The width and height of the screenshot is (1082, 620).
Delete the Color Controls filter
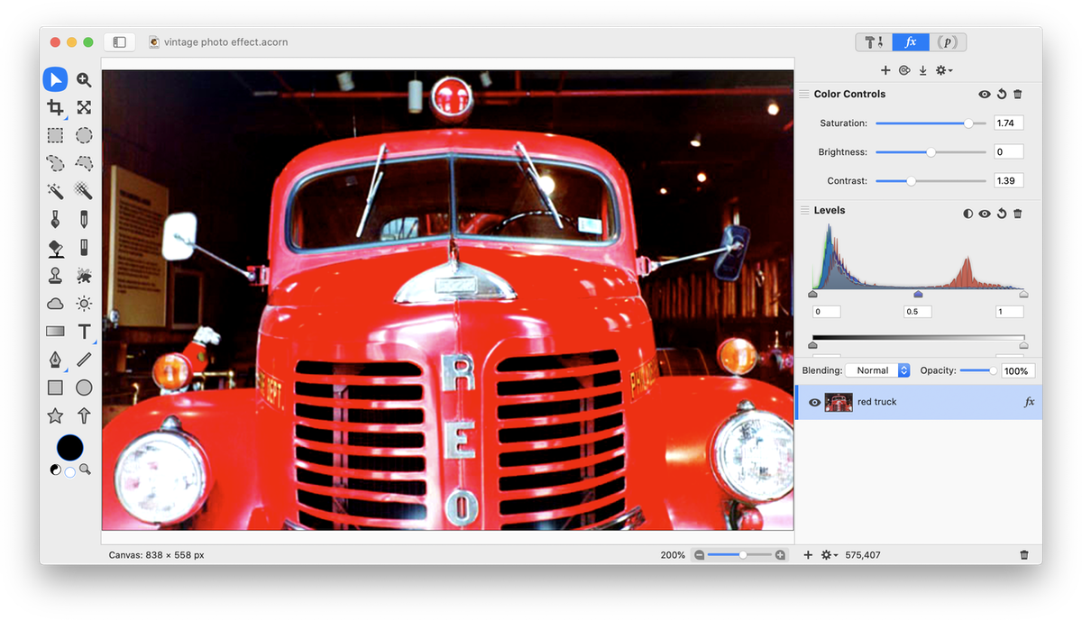(x=1018, y=94)
